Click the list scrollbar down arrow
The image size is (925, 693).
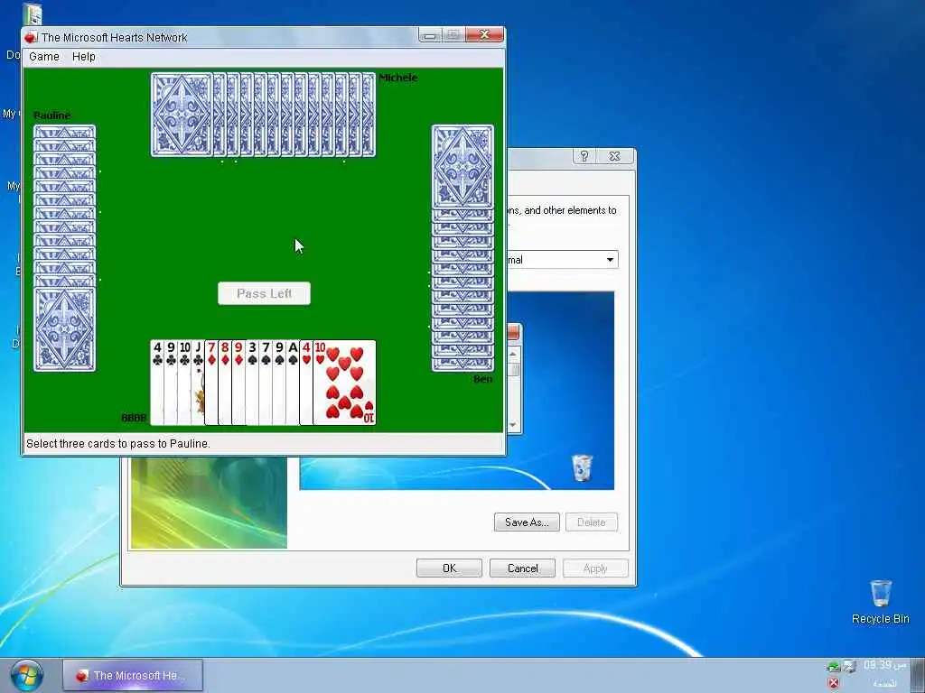(x=513, y=424)
